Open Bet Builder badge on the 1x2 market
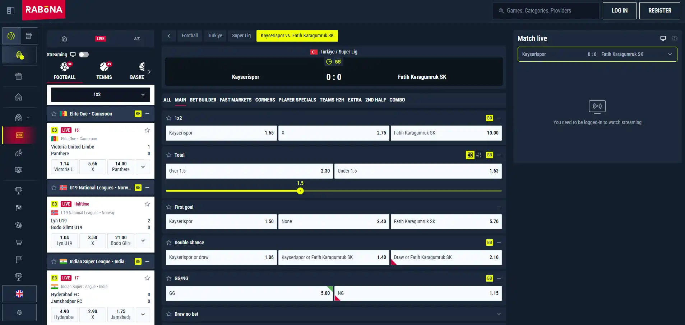 click(x=490, y=118)
